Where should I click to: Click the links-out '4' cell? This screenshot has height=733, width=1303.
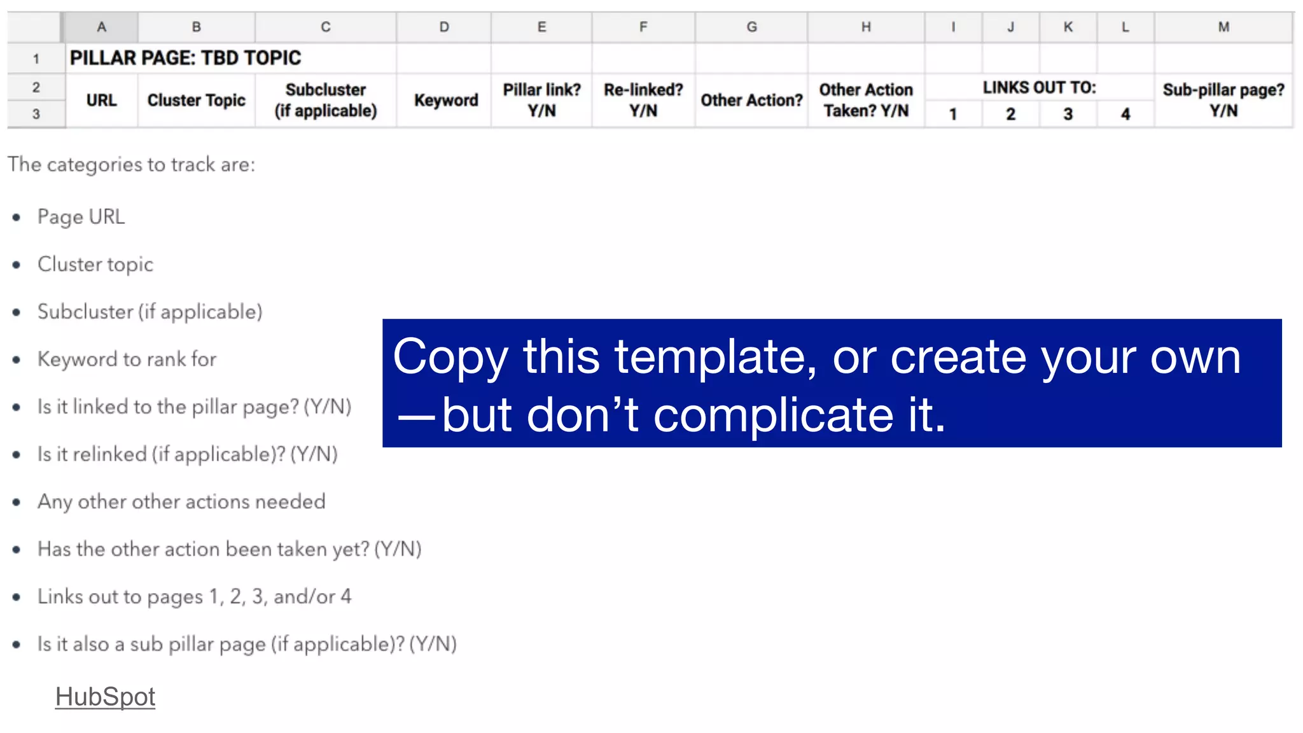pyautogui.click(x=1125, y=114)
